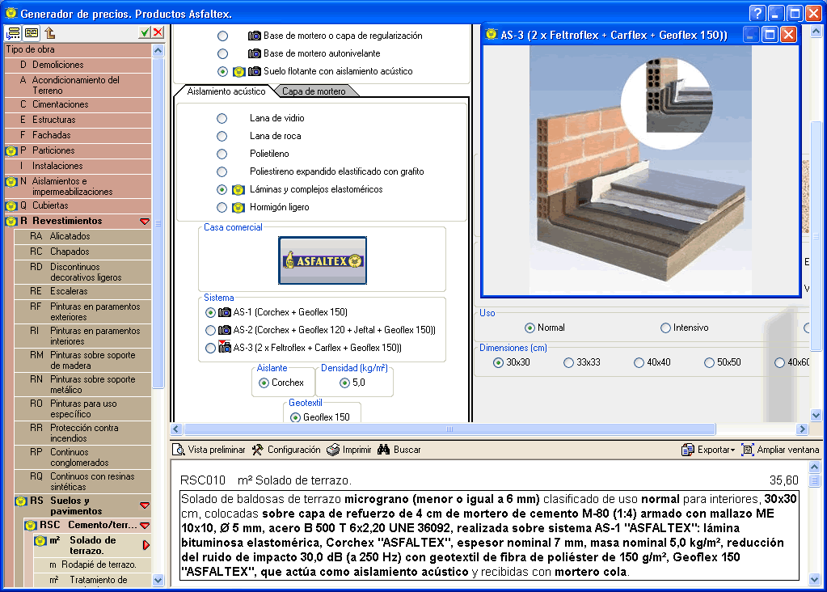Open D Demoliciones category

78,65
